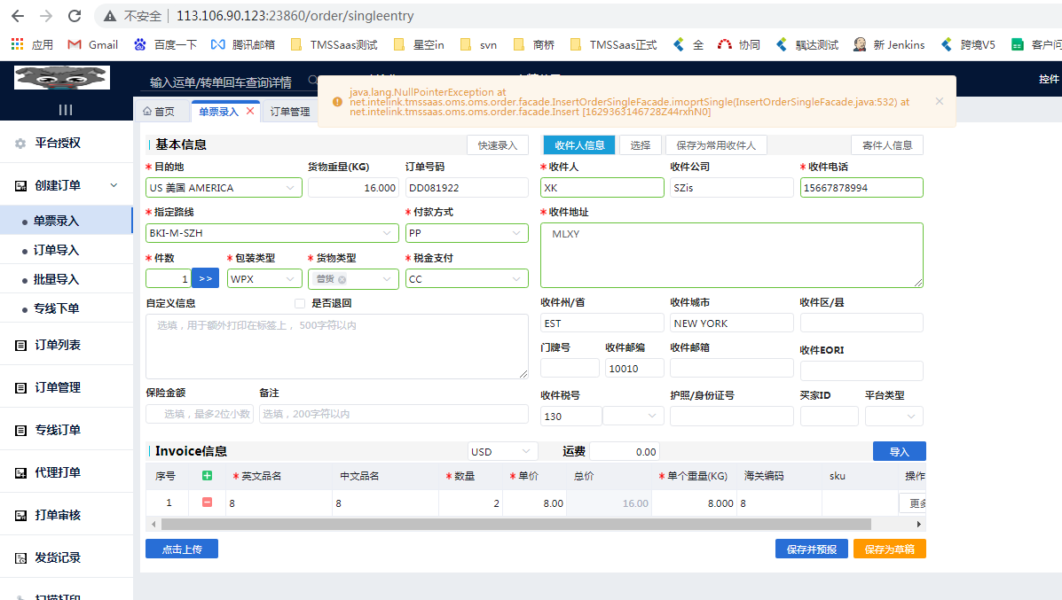Image resolution: width=1062 pixels, height=600 pixels.
Task: Click the browser reload icon
Action: pos(75,16)
